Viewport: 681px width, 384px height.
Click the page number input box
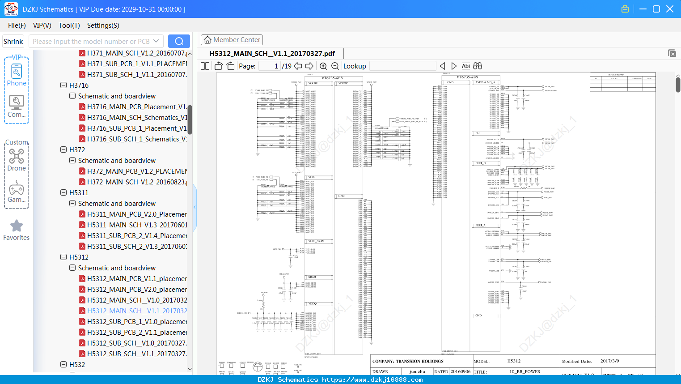269,66
